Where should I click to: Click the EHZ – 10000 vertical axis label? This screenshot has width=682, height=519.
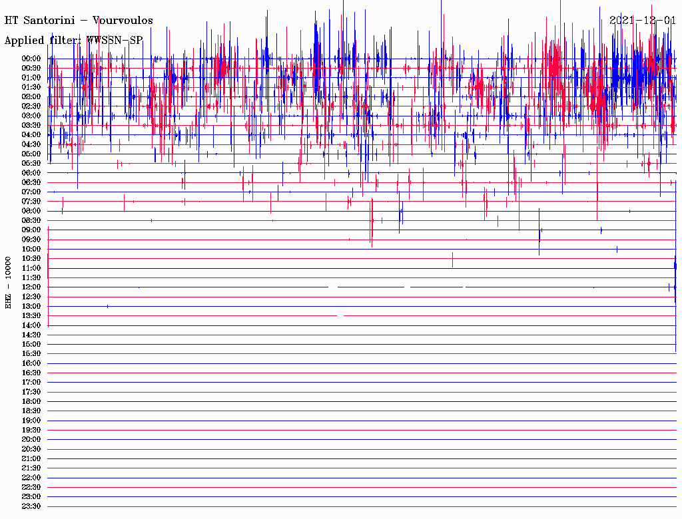coord(9,282)
